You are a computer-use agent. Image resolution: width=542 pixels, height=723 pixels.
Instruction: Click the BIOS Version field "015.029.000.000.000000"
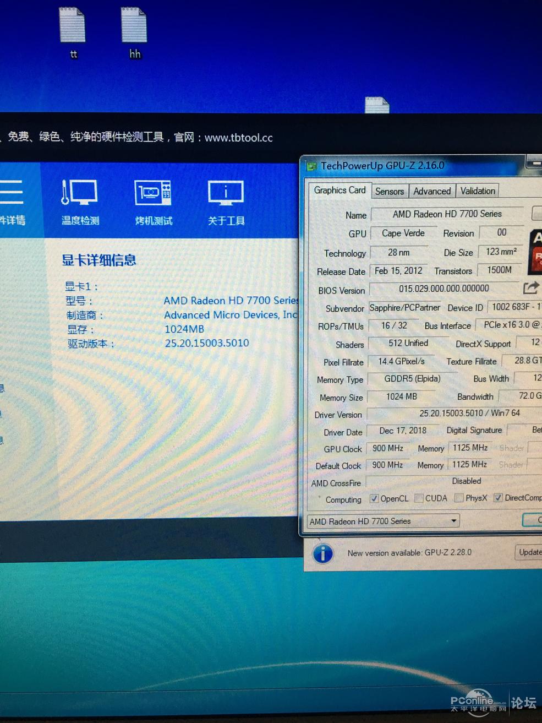444,289
